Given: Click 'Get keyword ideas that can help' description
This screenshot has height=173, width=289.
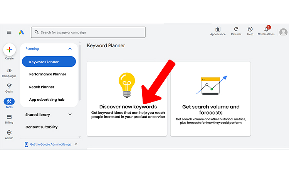Looking at the screenshot, I should click(x=128, y=115).
